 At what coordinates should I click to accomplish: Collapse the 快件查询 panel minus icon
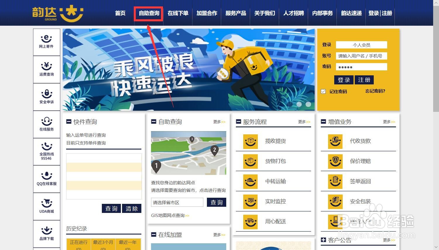(x=69, y=121)
